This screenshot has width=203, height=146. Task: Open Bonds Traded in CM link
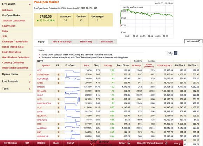(13, 47)
